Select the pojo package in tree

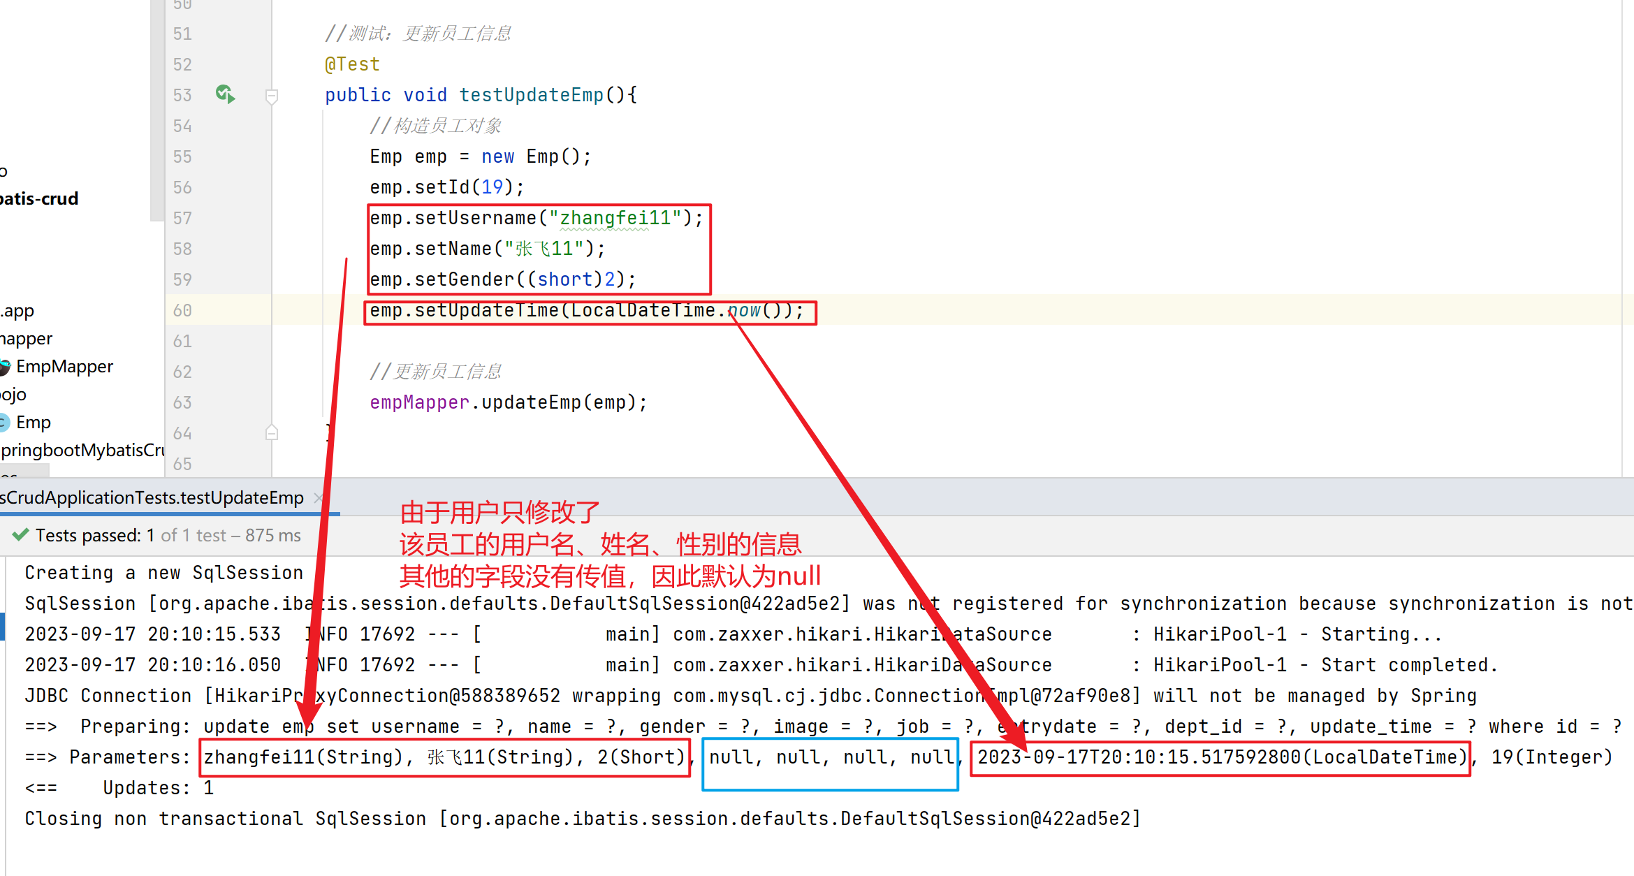13,395
